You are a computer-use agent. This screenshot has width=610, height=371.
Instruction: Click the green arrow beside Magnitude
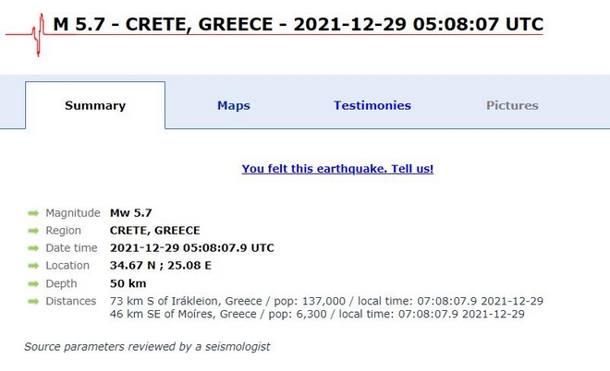[x=34, y=213]
